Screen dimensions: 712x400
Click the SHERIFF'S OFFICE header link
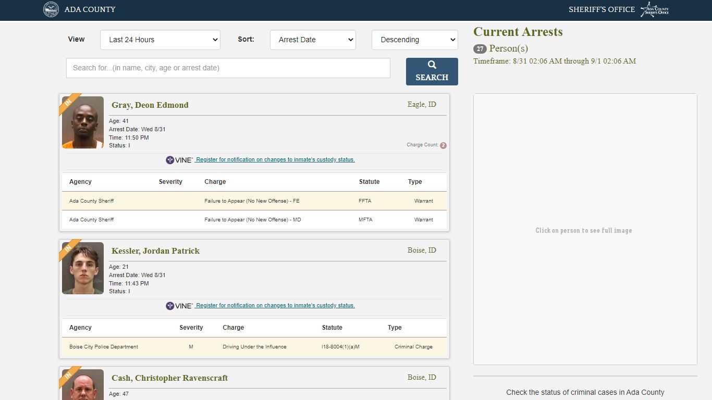[601, 9]
